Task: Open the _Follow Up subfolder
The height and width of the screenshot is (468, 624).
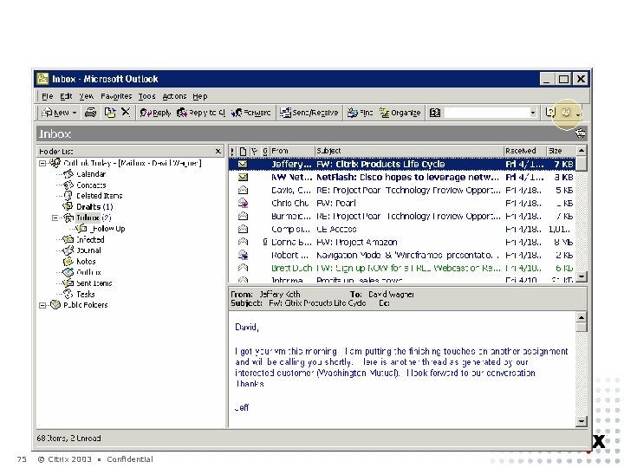Action: tap(107, 229)
